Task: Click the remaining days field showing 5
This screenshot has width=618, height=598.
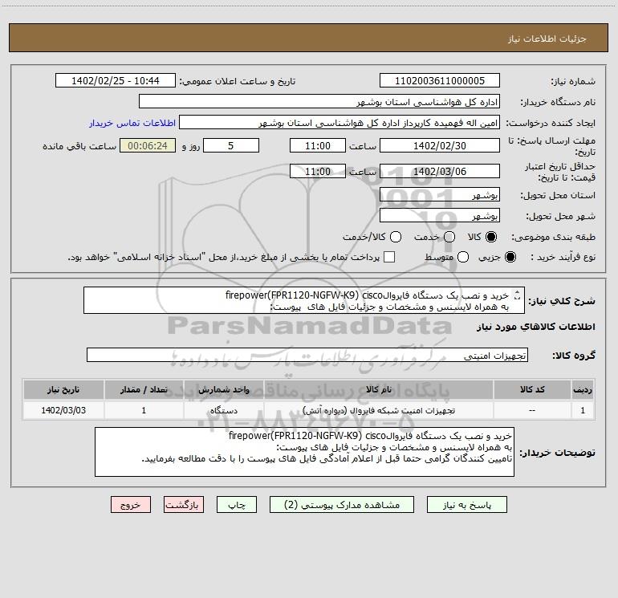Action: click(x=231, y=146)
